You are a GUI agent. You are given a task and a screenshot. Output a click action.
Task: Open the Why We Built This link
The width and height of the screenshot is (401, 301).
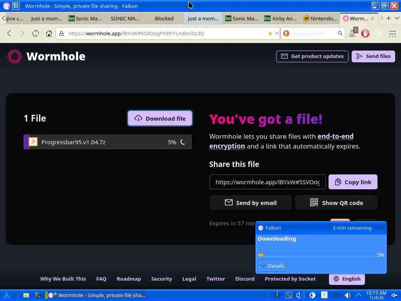pos(63,279)
